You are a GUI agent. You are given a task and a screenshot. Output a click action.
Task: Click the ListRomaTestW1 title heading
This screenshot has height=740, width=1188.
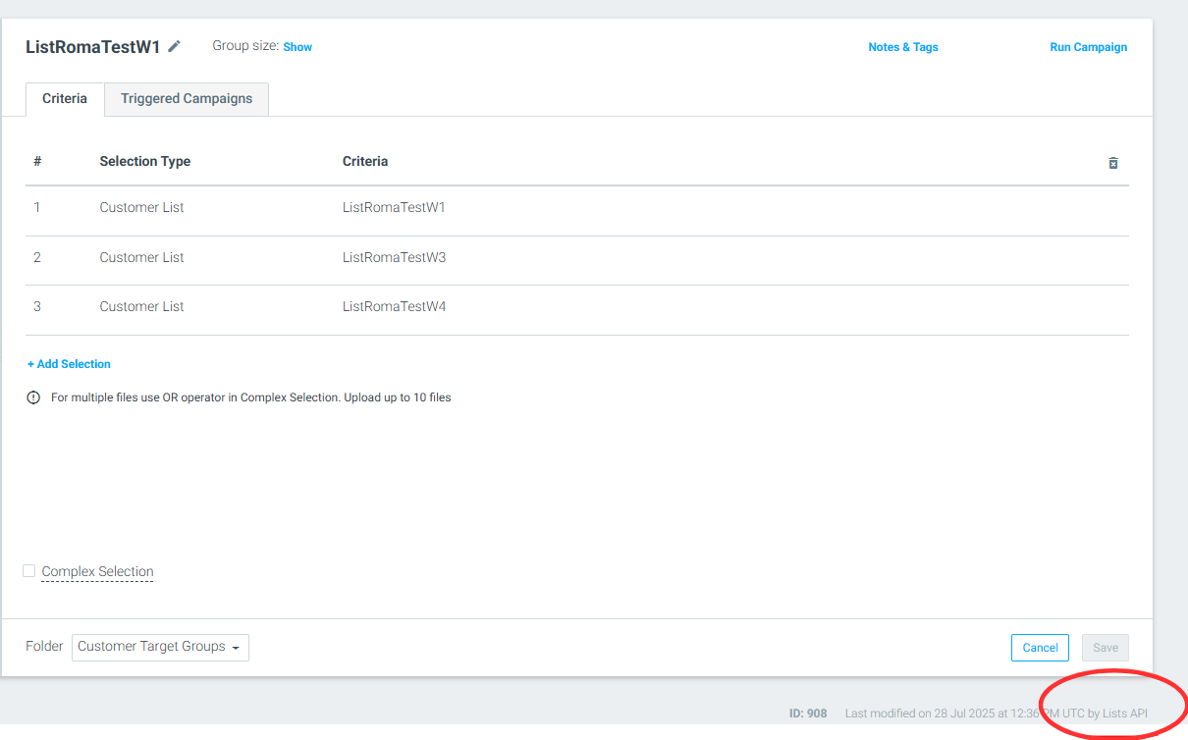[92, 46]
